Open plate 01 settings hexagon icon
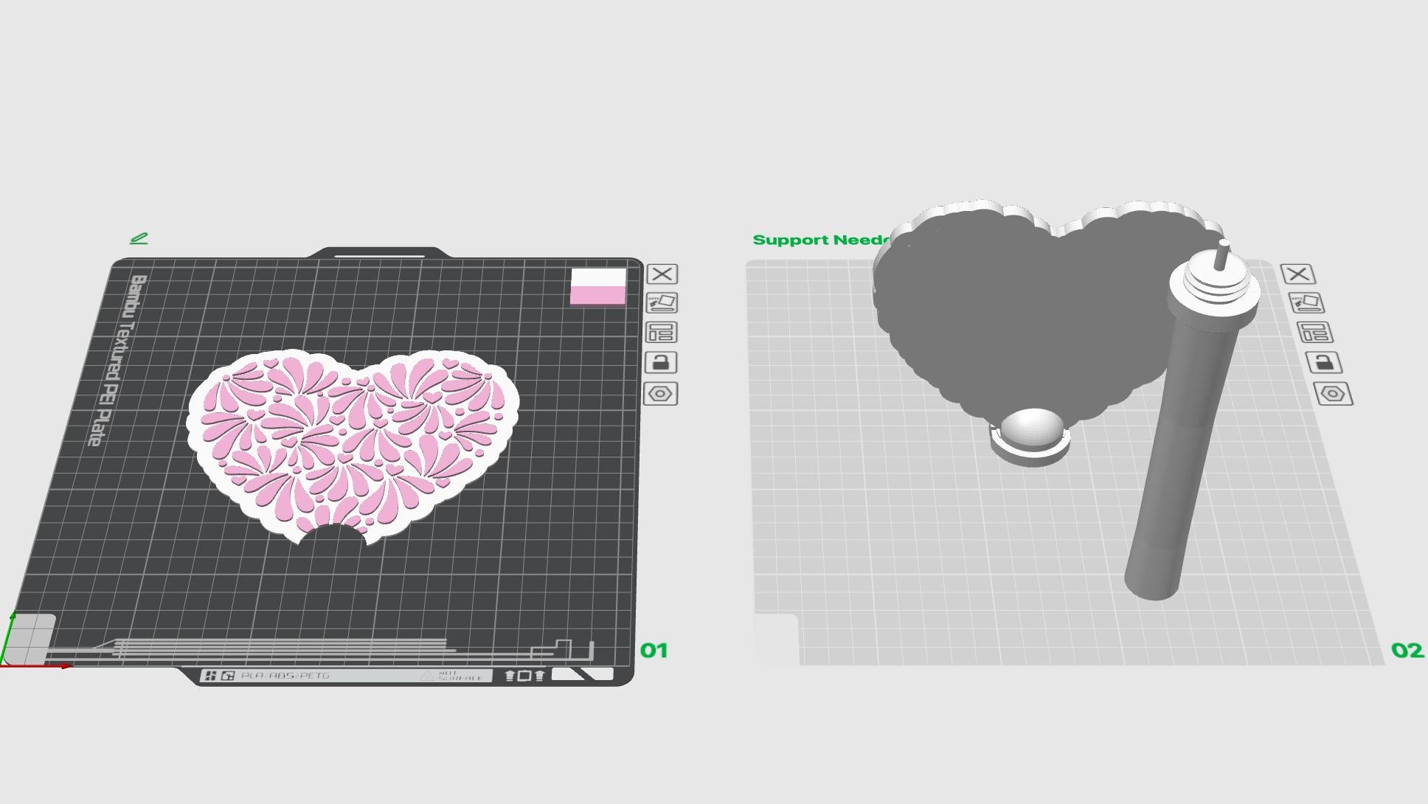 (660, 393)
